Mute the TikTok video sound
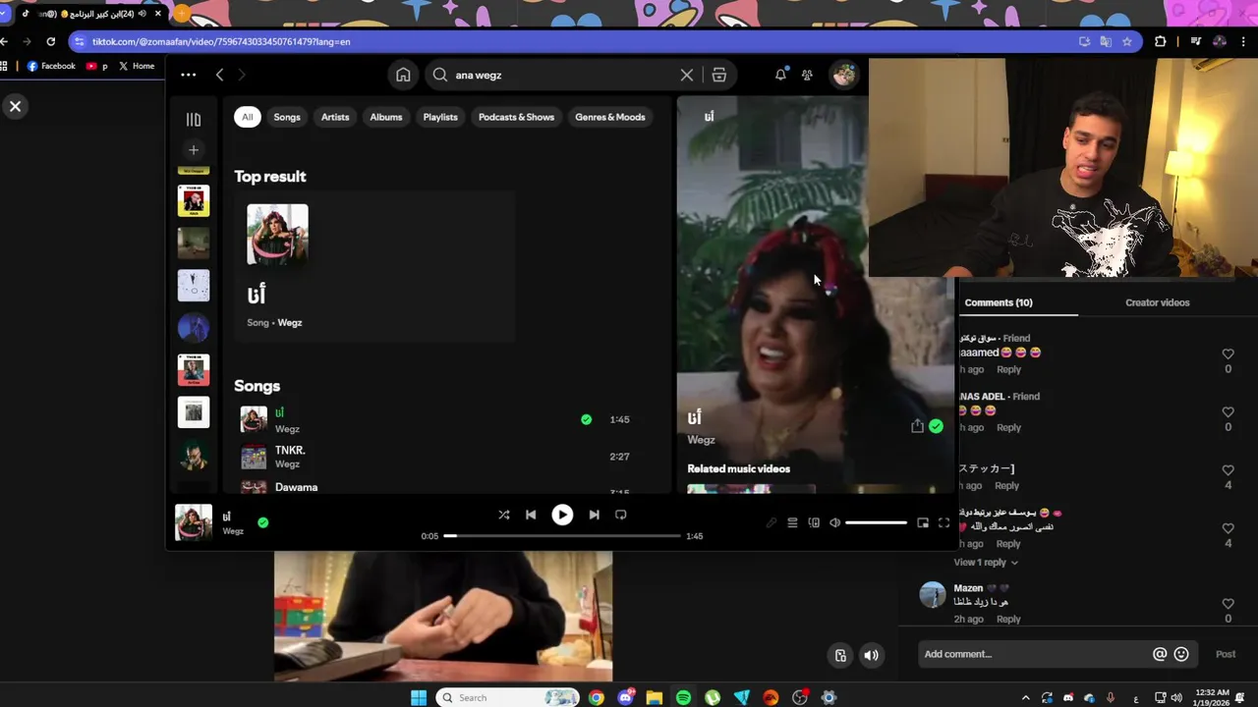Viewport: 1258px width, 707px height. (871, 655)
